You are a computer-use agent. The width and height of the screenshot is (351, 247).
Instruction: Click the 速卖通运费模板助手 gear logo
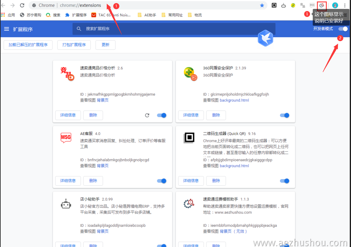[189, 203]
